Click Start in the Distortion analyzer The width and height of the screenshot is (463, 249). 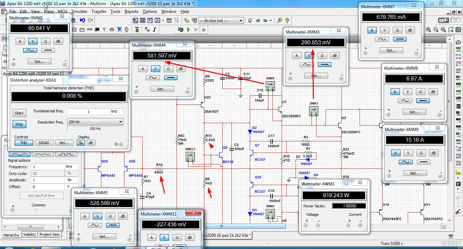coord(19,113)
